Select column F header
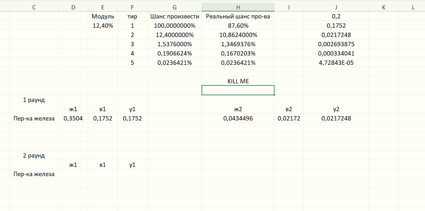Image resolution: width=425 pixels, height=211 pixels. pyautogui.click(x=132, y=8)
